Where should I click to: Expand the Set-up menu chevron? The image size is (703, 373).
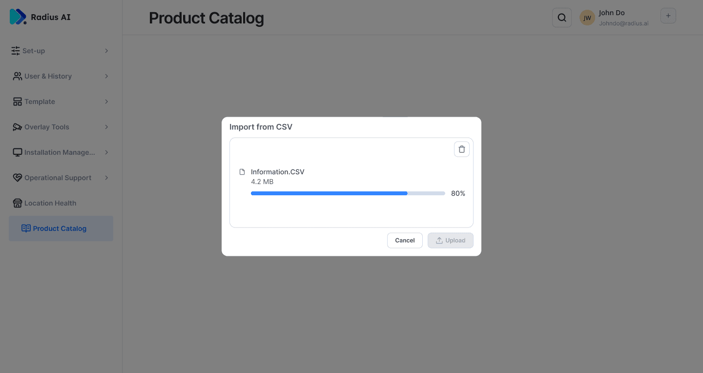(106, 51)
